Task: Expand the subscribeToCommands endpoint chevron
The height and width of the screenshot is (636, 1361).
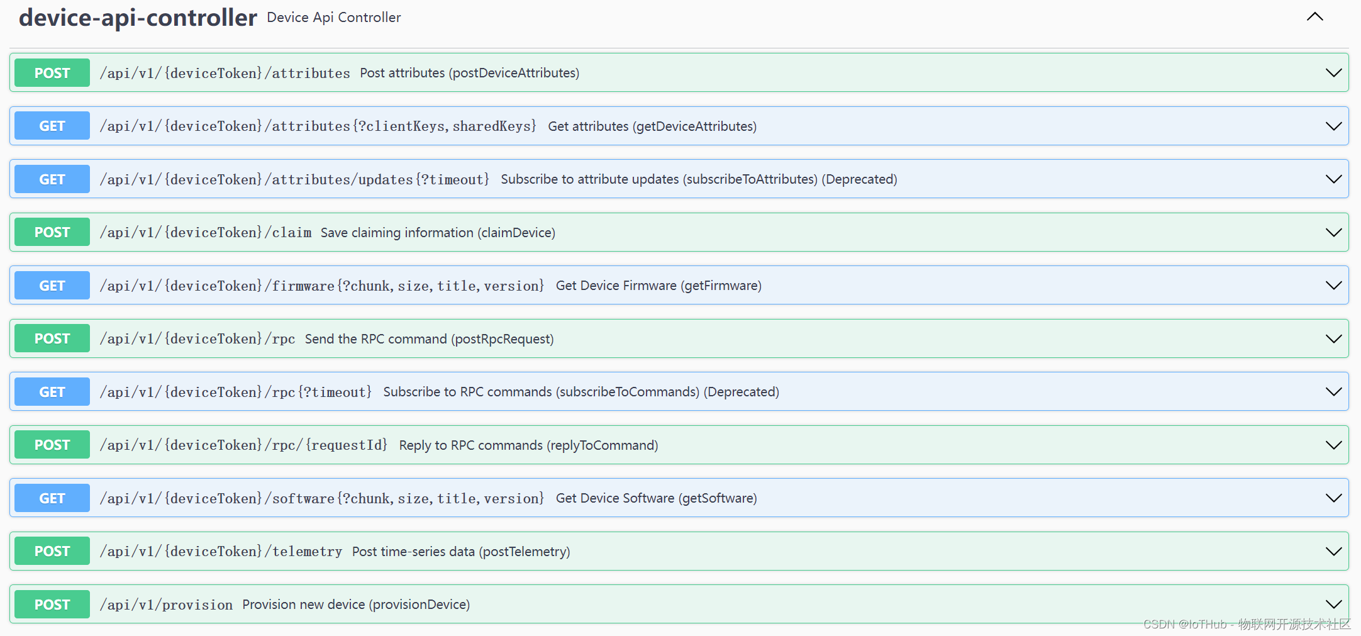Action: tap(1333, 392)
